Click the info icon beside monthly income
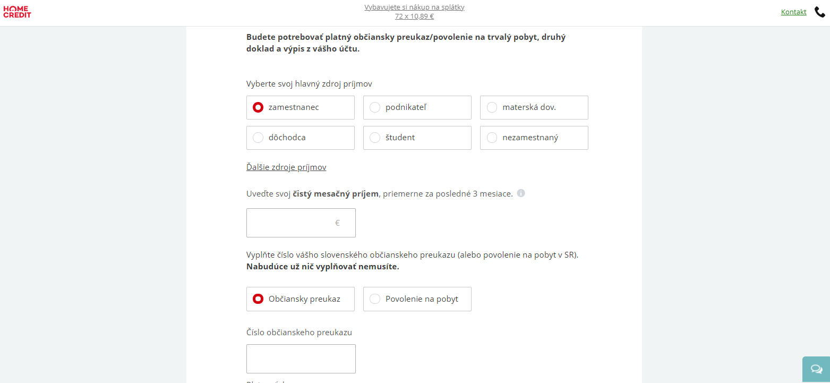This screenshot has width=830, height=383. (x=521, y=193)
